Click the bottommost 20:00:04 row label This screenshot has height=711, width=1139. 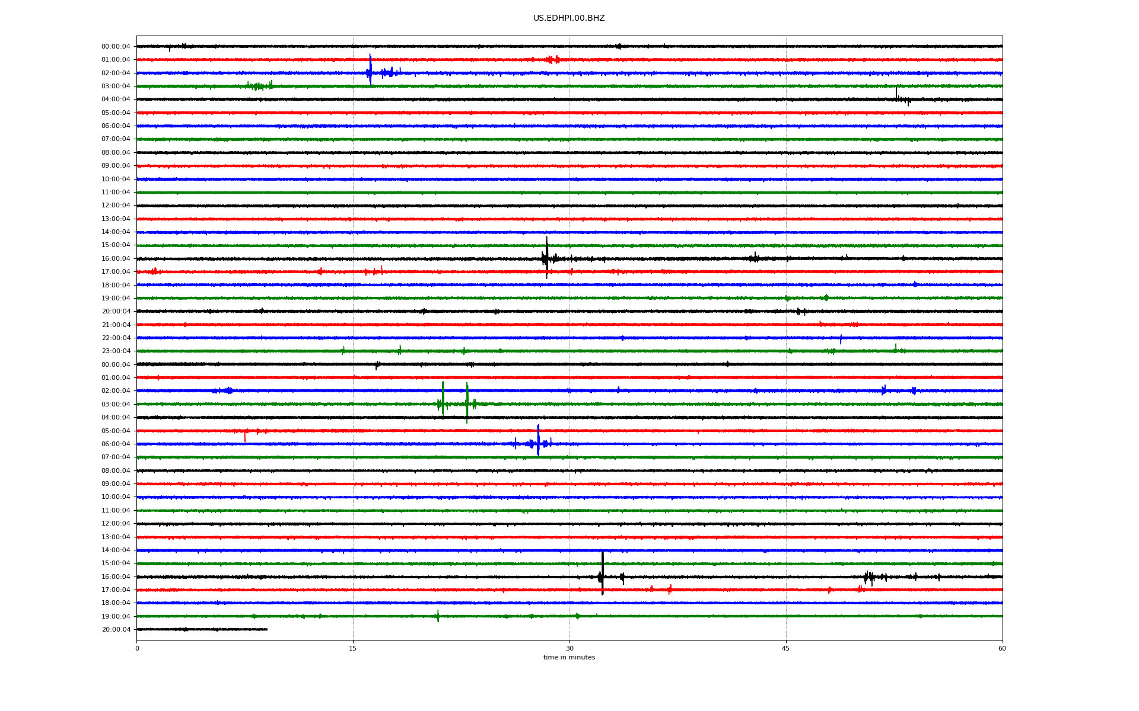click(116, 630)
